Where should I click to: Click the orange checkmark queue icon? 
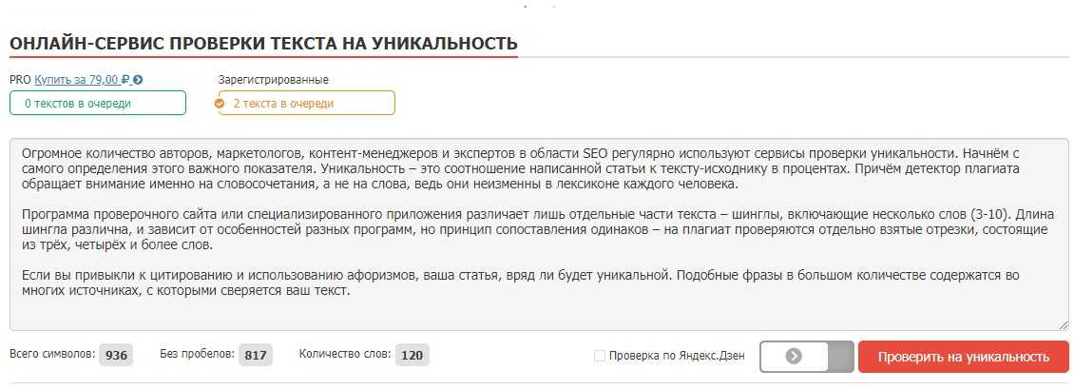pos(221,104)
